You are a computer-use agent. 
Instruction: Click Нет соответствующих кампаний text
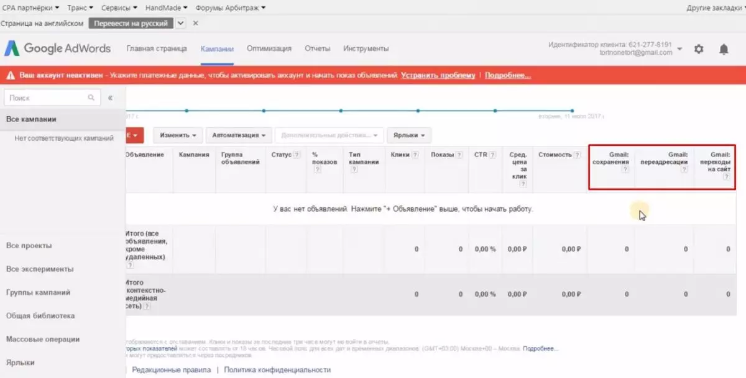pyautogui.click(x=64, y=138)
